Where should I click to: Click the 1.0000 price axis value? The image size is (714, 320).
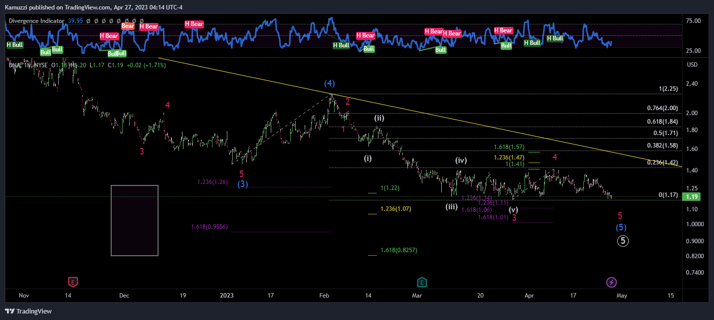click(x=694, y=224)
